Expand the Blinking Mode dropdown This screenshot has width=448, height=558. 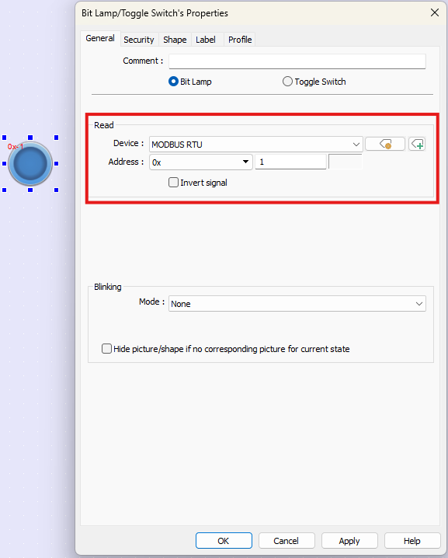coord(297,304)
